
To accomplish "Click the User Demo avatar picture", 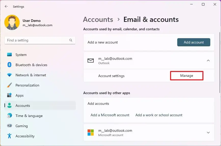I will (x=12, y=22).
